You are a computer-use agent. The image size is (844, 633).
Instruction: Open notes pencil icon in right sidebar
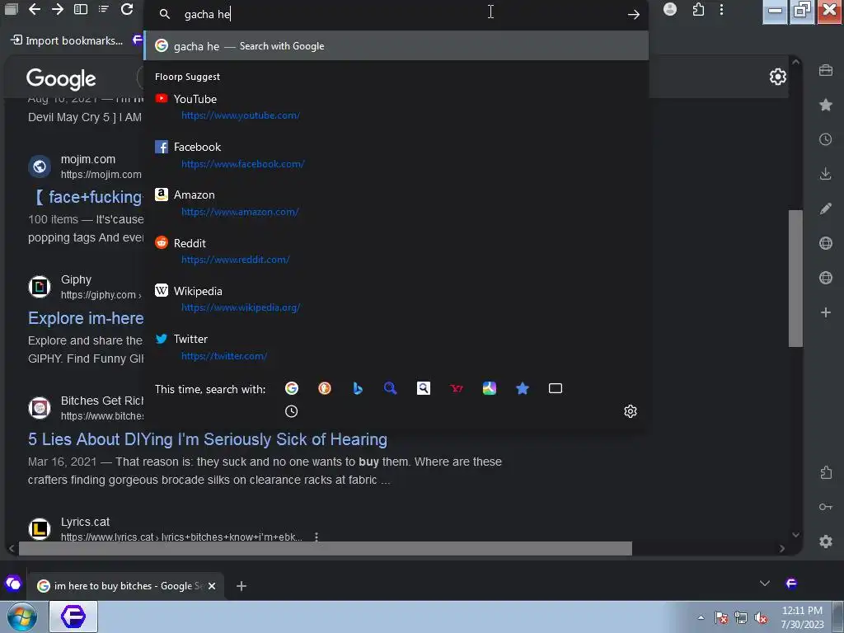click(826, 209)
